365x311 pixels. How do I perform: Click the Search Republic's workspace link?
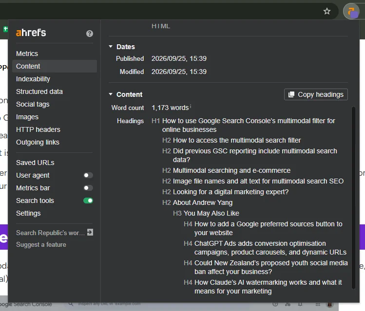[x=50, y=233]
